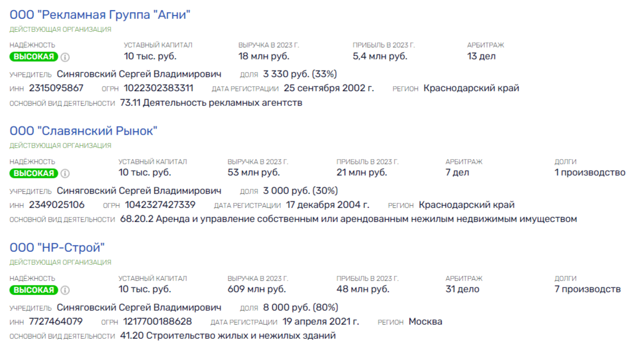Click arbitration value 13 дел
The image size is (638, 348).
coord(482,57)
